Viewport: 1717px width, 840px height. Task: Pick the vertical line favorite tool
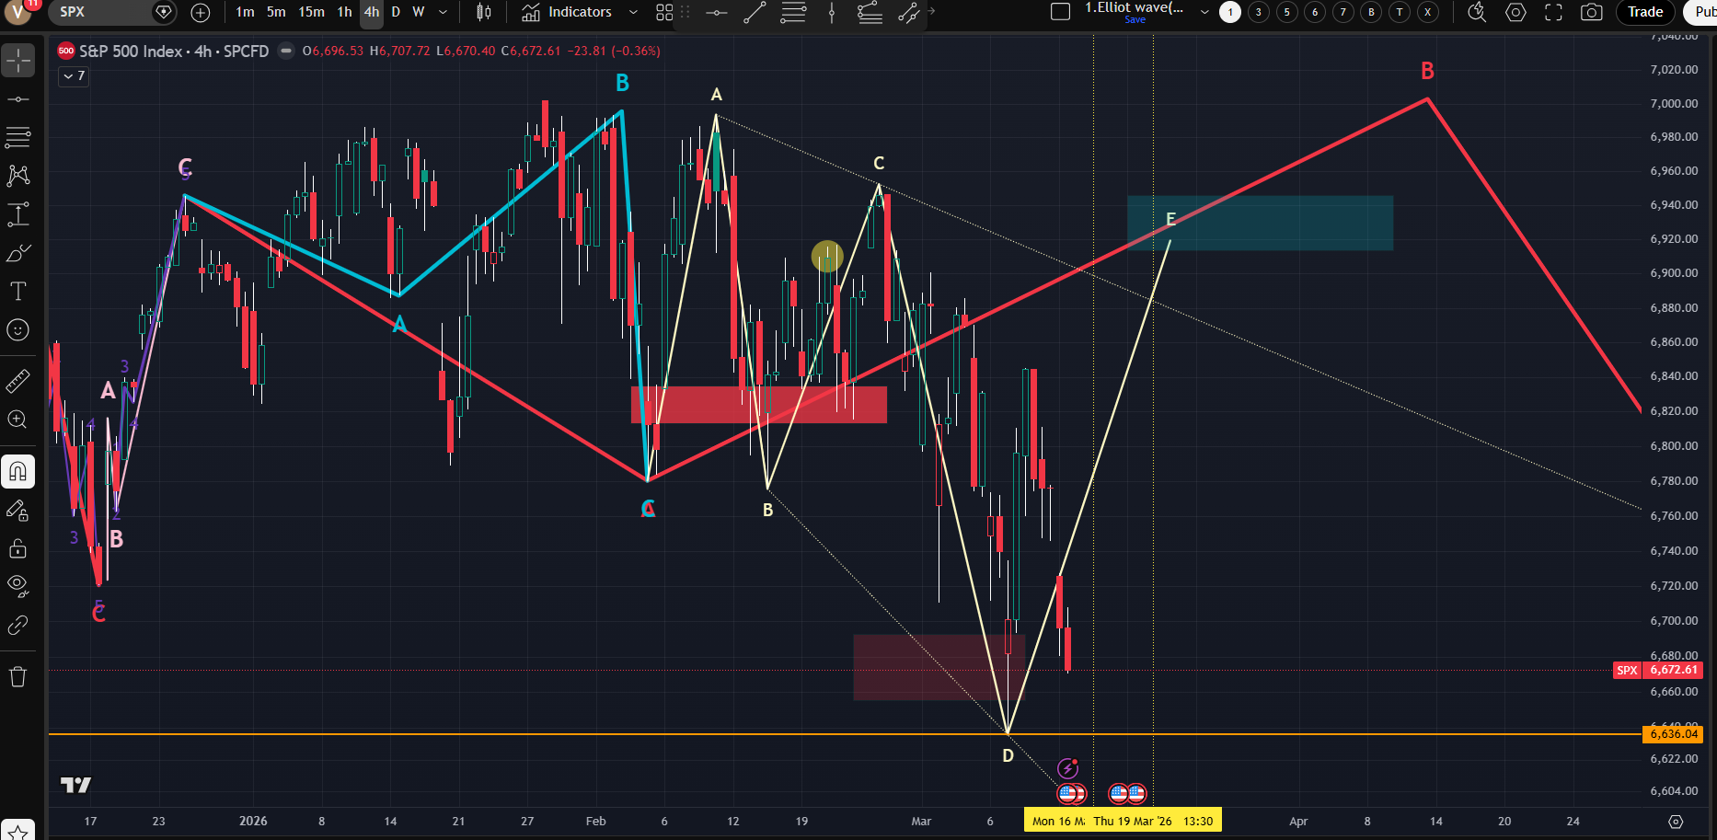click(x=832, y=12)
